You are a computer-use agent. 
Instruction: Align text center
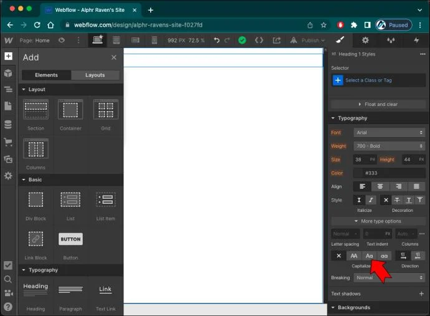point(380,186)
